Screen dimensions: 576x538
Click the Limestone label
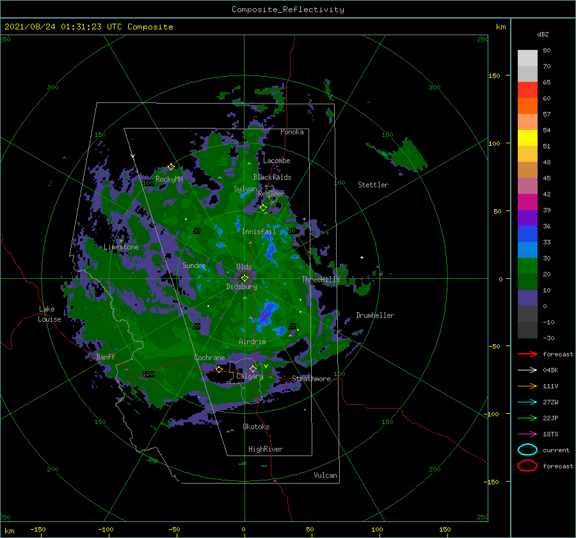point(121,247)
